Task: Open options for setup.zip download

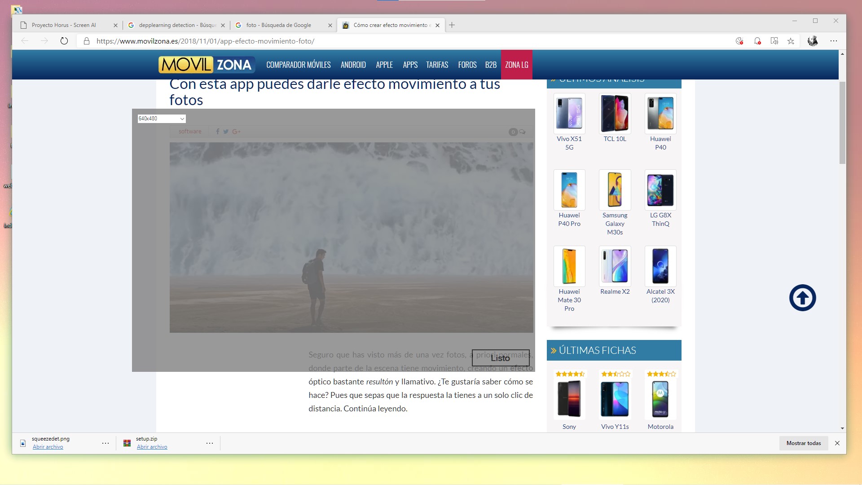Action: coord(210,443)
